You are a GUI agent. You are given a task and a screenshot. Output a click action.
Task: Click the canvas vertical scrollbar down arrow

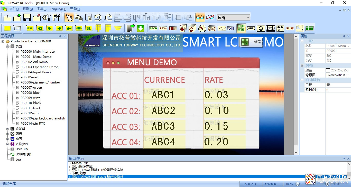[296, 152]
